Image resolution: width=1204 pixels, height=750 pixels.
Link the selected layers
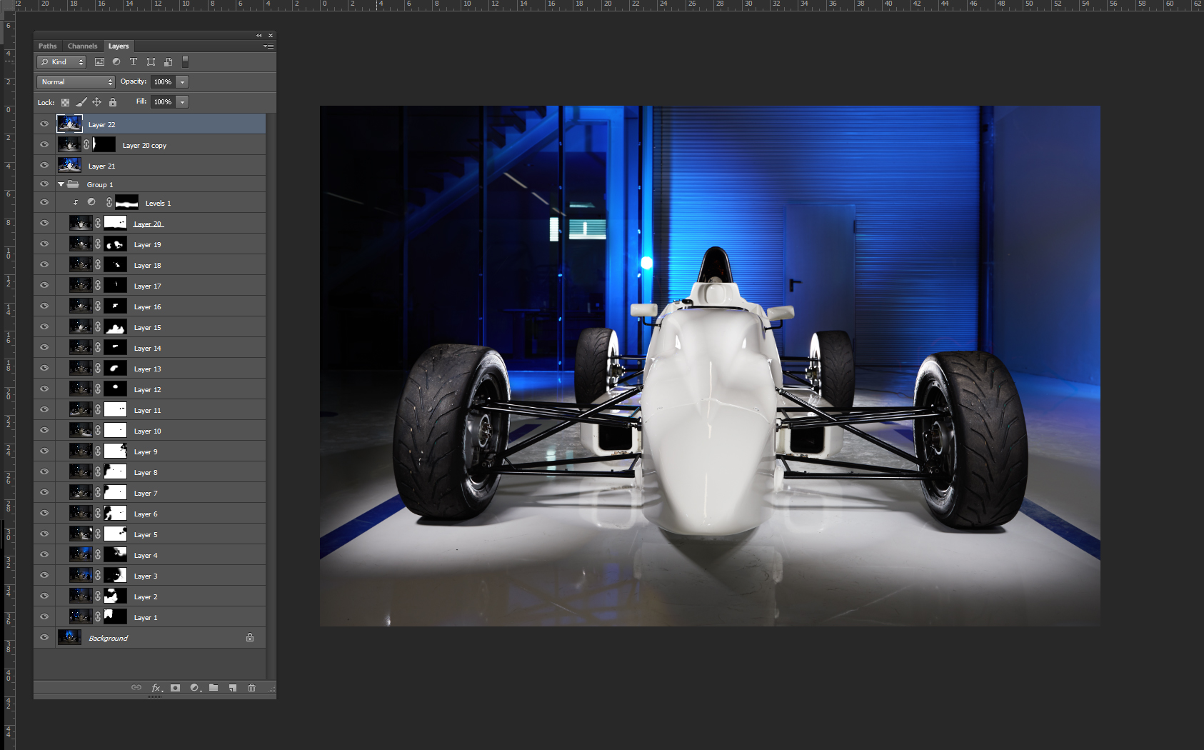click(x=136, y=687)
